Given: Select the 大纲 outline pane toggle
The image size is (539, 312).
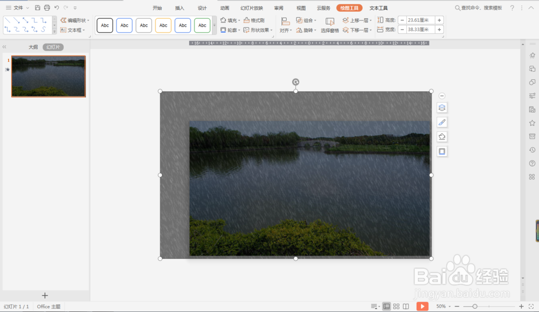Looking at the screenshot, I should (x=33, y=47).
